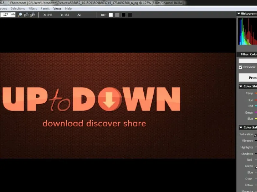This screenshot has width=257, height=192.
Task: Click the Saturation slider handle
Action: click(256, 135)
